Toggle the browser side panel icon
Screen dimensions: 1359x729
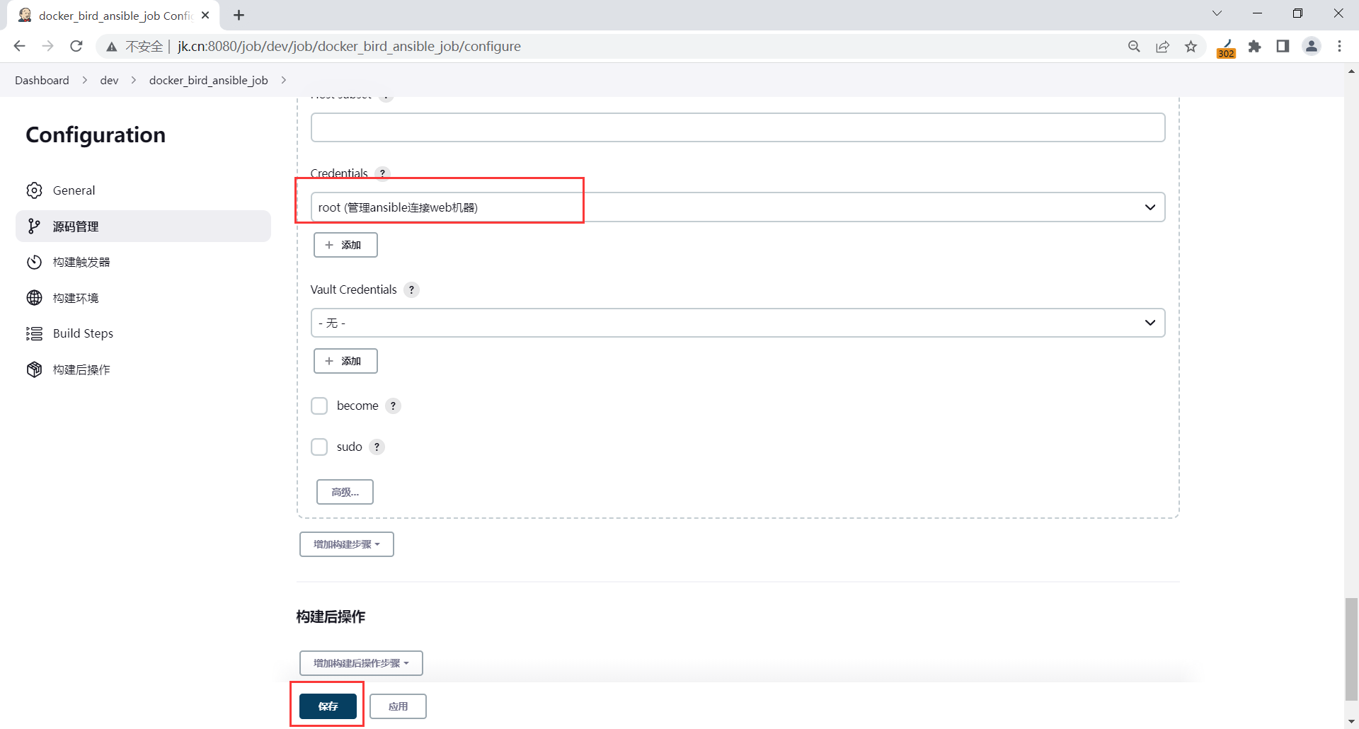[x=1283, y=46]
